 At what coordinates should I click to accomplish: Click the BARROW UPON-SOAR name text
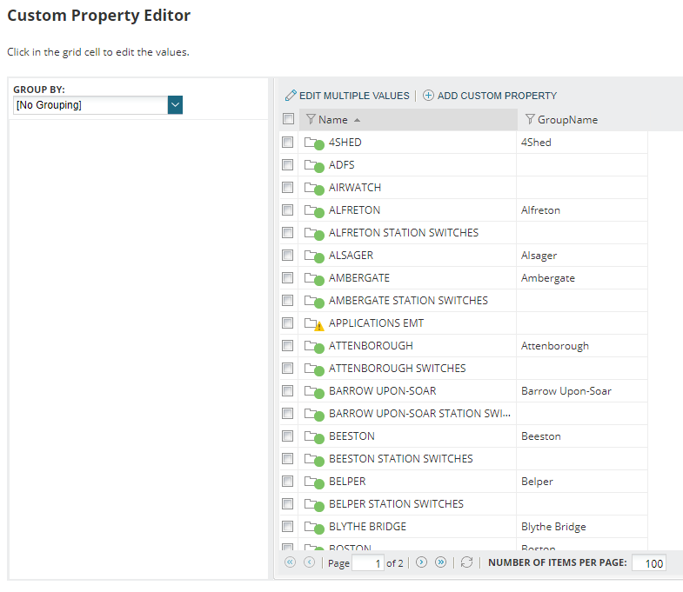pos(383,391)
